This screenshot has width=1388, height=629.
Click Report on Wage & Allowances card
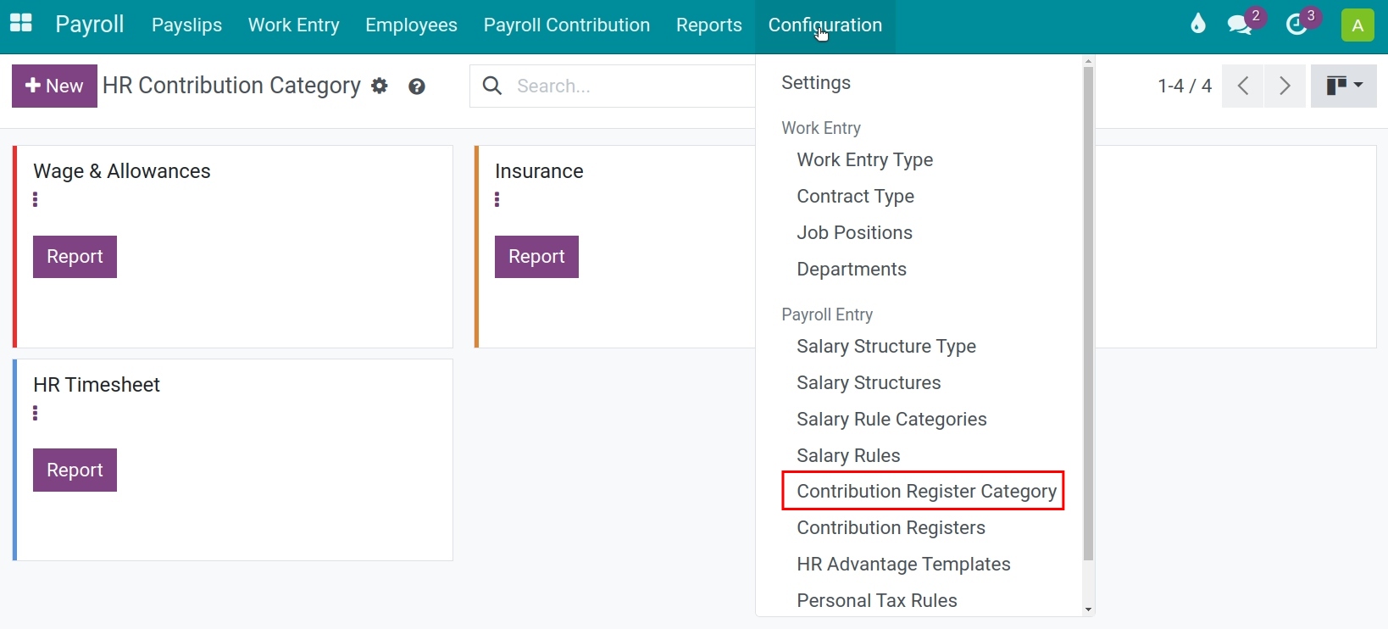[75, 257]
